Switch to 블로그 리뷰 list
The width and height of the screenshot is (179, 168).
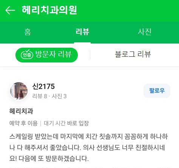pos(133,54)
